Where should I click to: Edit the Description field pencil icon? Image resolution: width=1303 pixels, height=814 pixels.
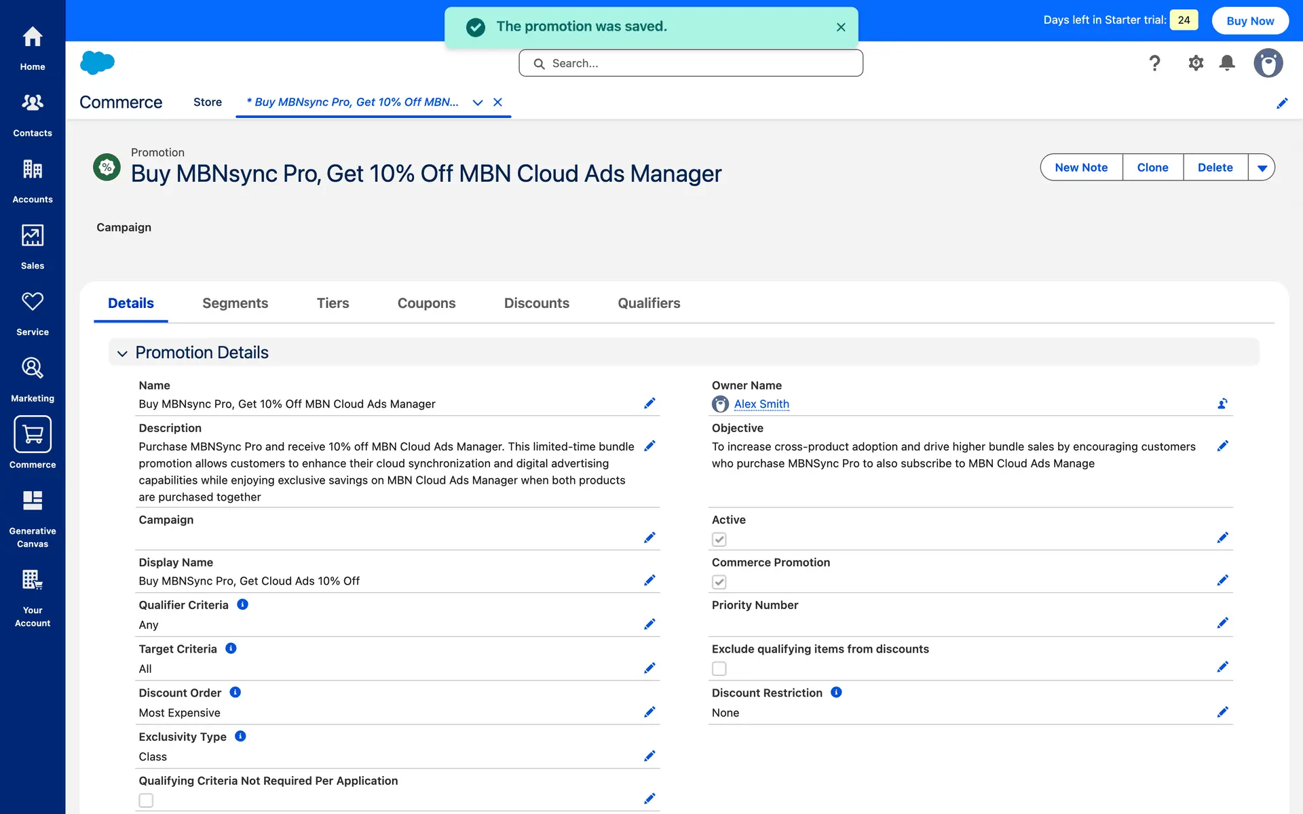649,446
